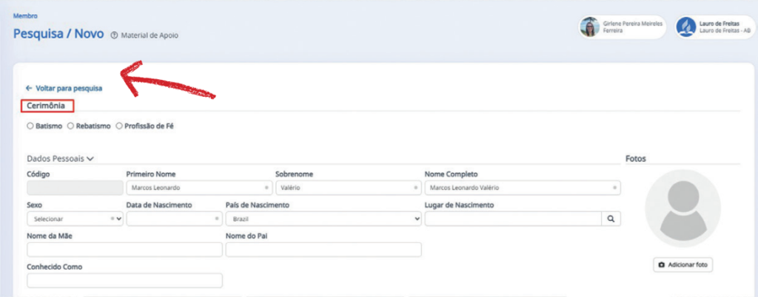The width and height of the screenshot is (758, 297).
Task: Open the Sexo dropdown
Action: (x=74, y=219)
